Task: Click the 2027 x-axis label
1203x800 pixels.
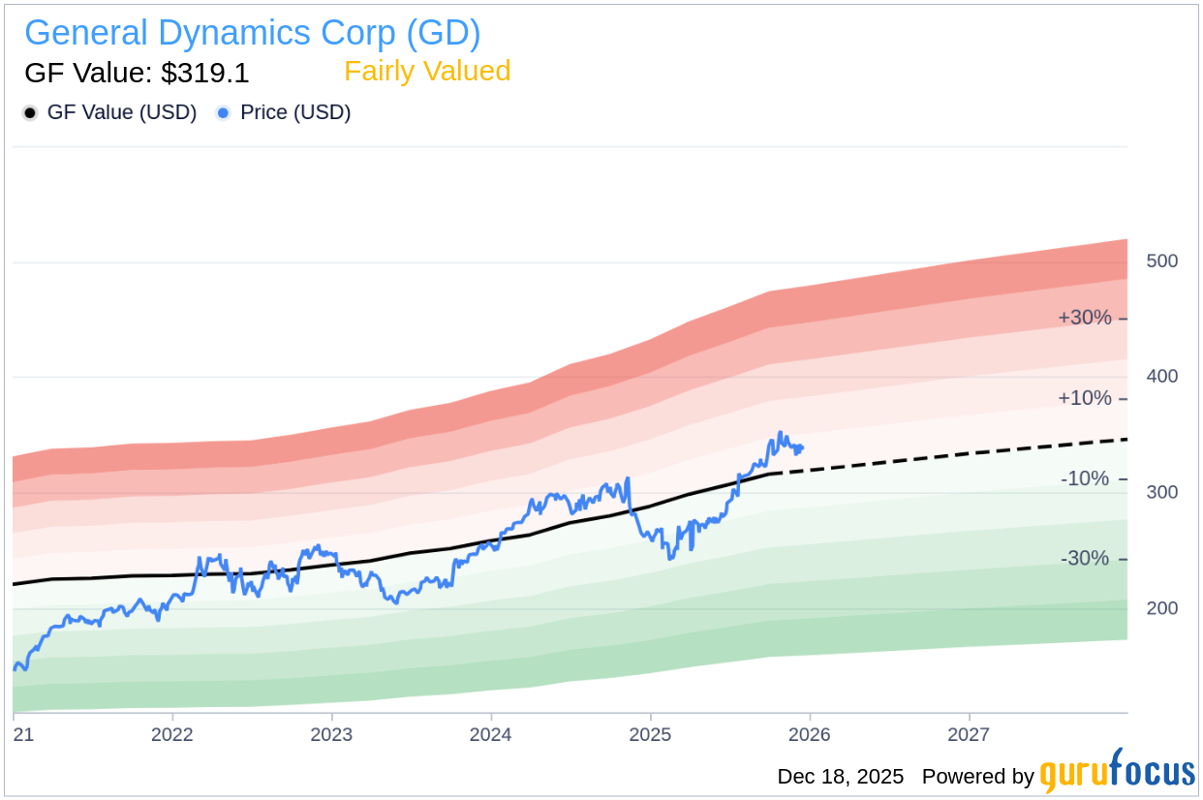Action: 969,733
